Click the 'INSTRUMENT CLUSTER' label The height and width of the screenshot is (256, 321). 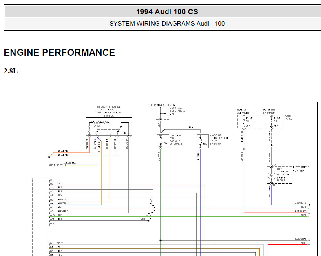[x=301, y=169]
